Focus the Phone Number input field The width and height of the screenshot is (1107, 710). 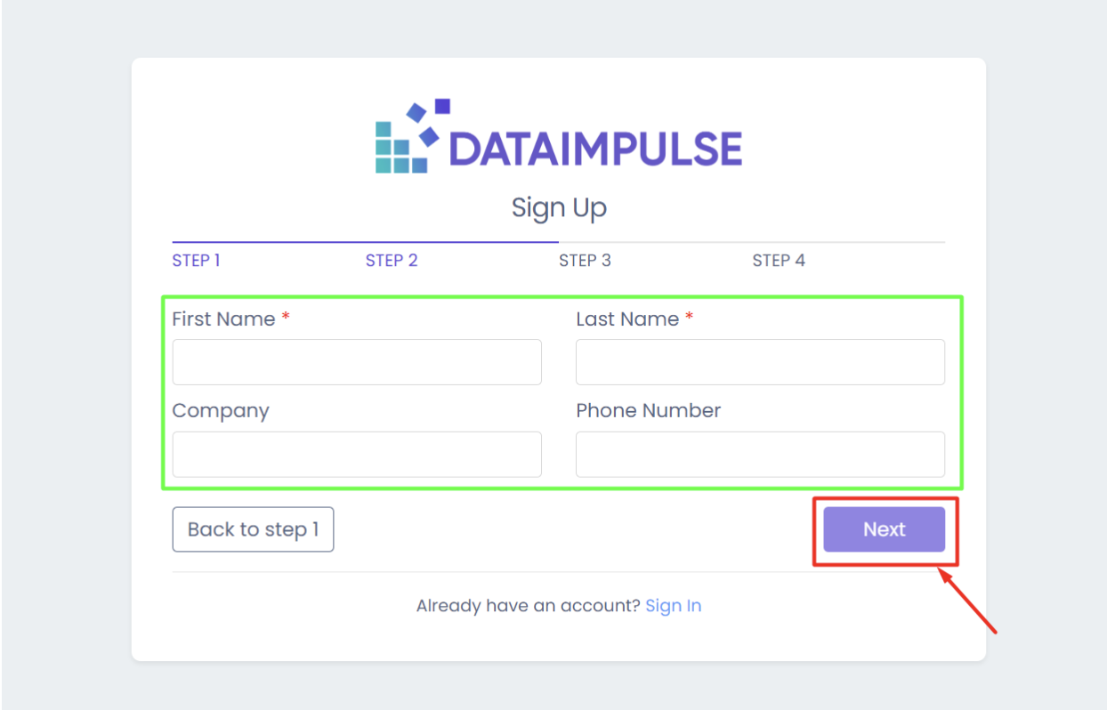pyautogui.click(x=760, y=455)
